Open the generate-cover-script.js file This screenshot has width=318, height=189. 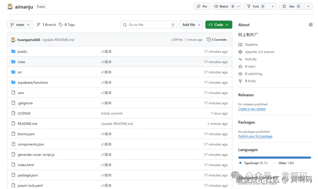[x=36, y=155]
